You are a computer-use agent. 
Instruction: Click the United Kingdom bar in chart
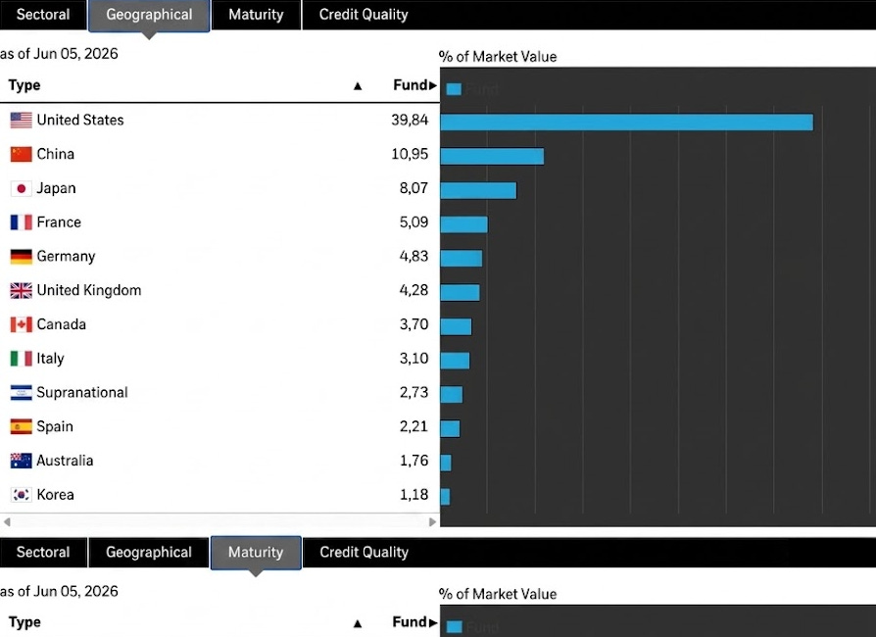tap(460, 293)
